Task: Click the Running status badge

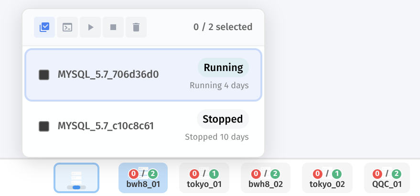Action: click(x=223, y=68)
